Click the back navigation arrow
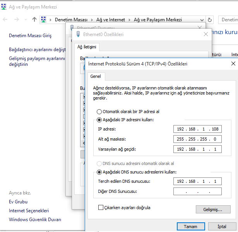The height and width of the screenshot is (232, 238). 5,19
